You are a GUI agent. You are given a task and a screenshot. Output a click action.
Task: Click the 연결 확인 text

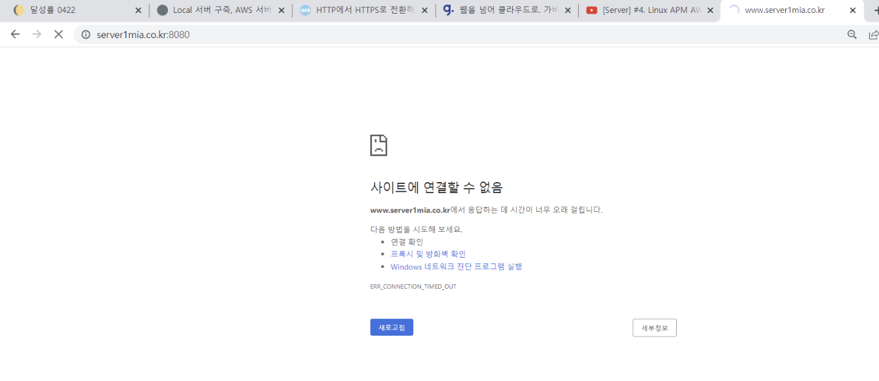point(407,242)
